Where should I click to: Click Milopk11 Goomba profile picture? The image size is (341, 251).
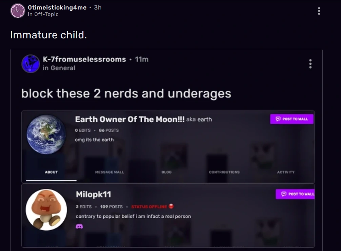click(46, 210)
